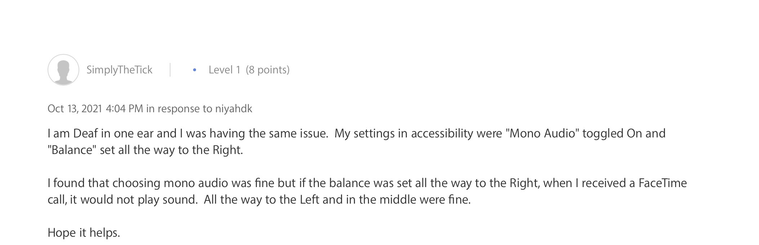Image resolution: width=759 pixels, height=245 pixels.
Task: Click the "in response to" text
Action: pos(179,109)
